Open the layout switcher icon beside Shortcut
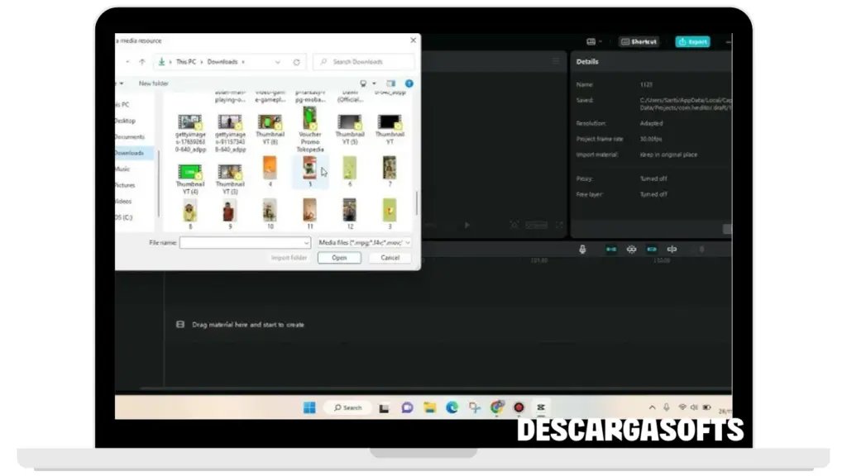This screenshot has width=847, height=476. pyautogui.click(x=591, y=41)
